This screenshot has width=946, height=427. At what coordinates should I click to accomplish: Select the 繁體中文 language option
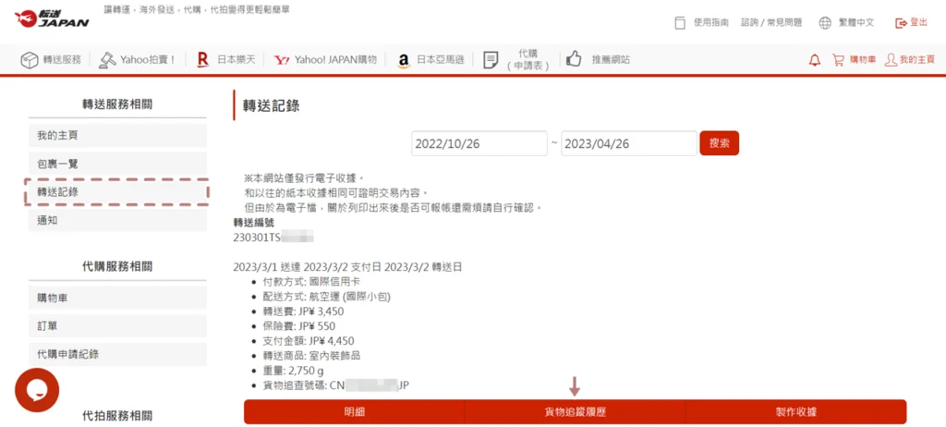click(x=856, y=22)
